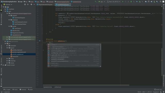
Task: Switch to RegistrationActivity.java tab
Action: (x=45, y=5)
